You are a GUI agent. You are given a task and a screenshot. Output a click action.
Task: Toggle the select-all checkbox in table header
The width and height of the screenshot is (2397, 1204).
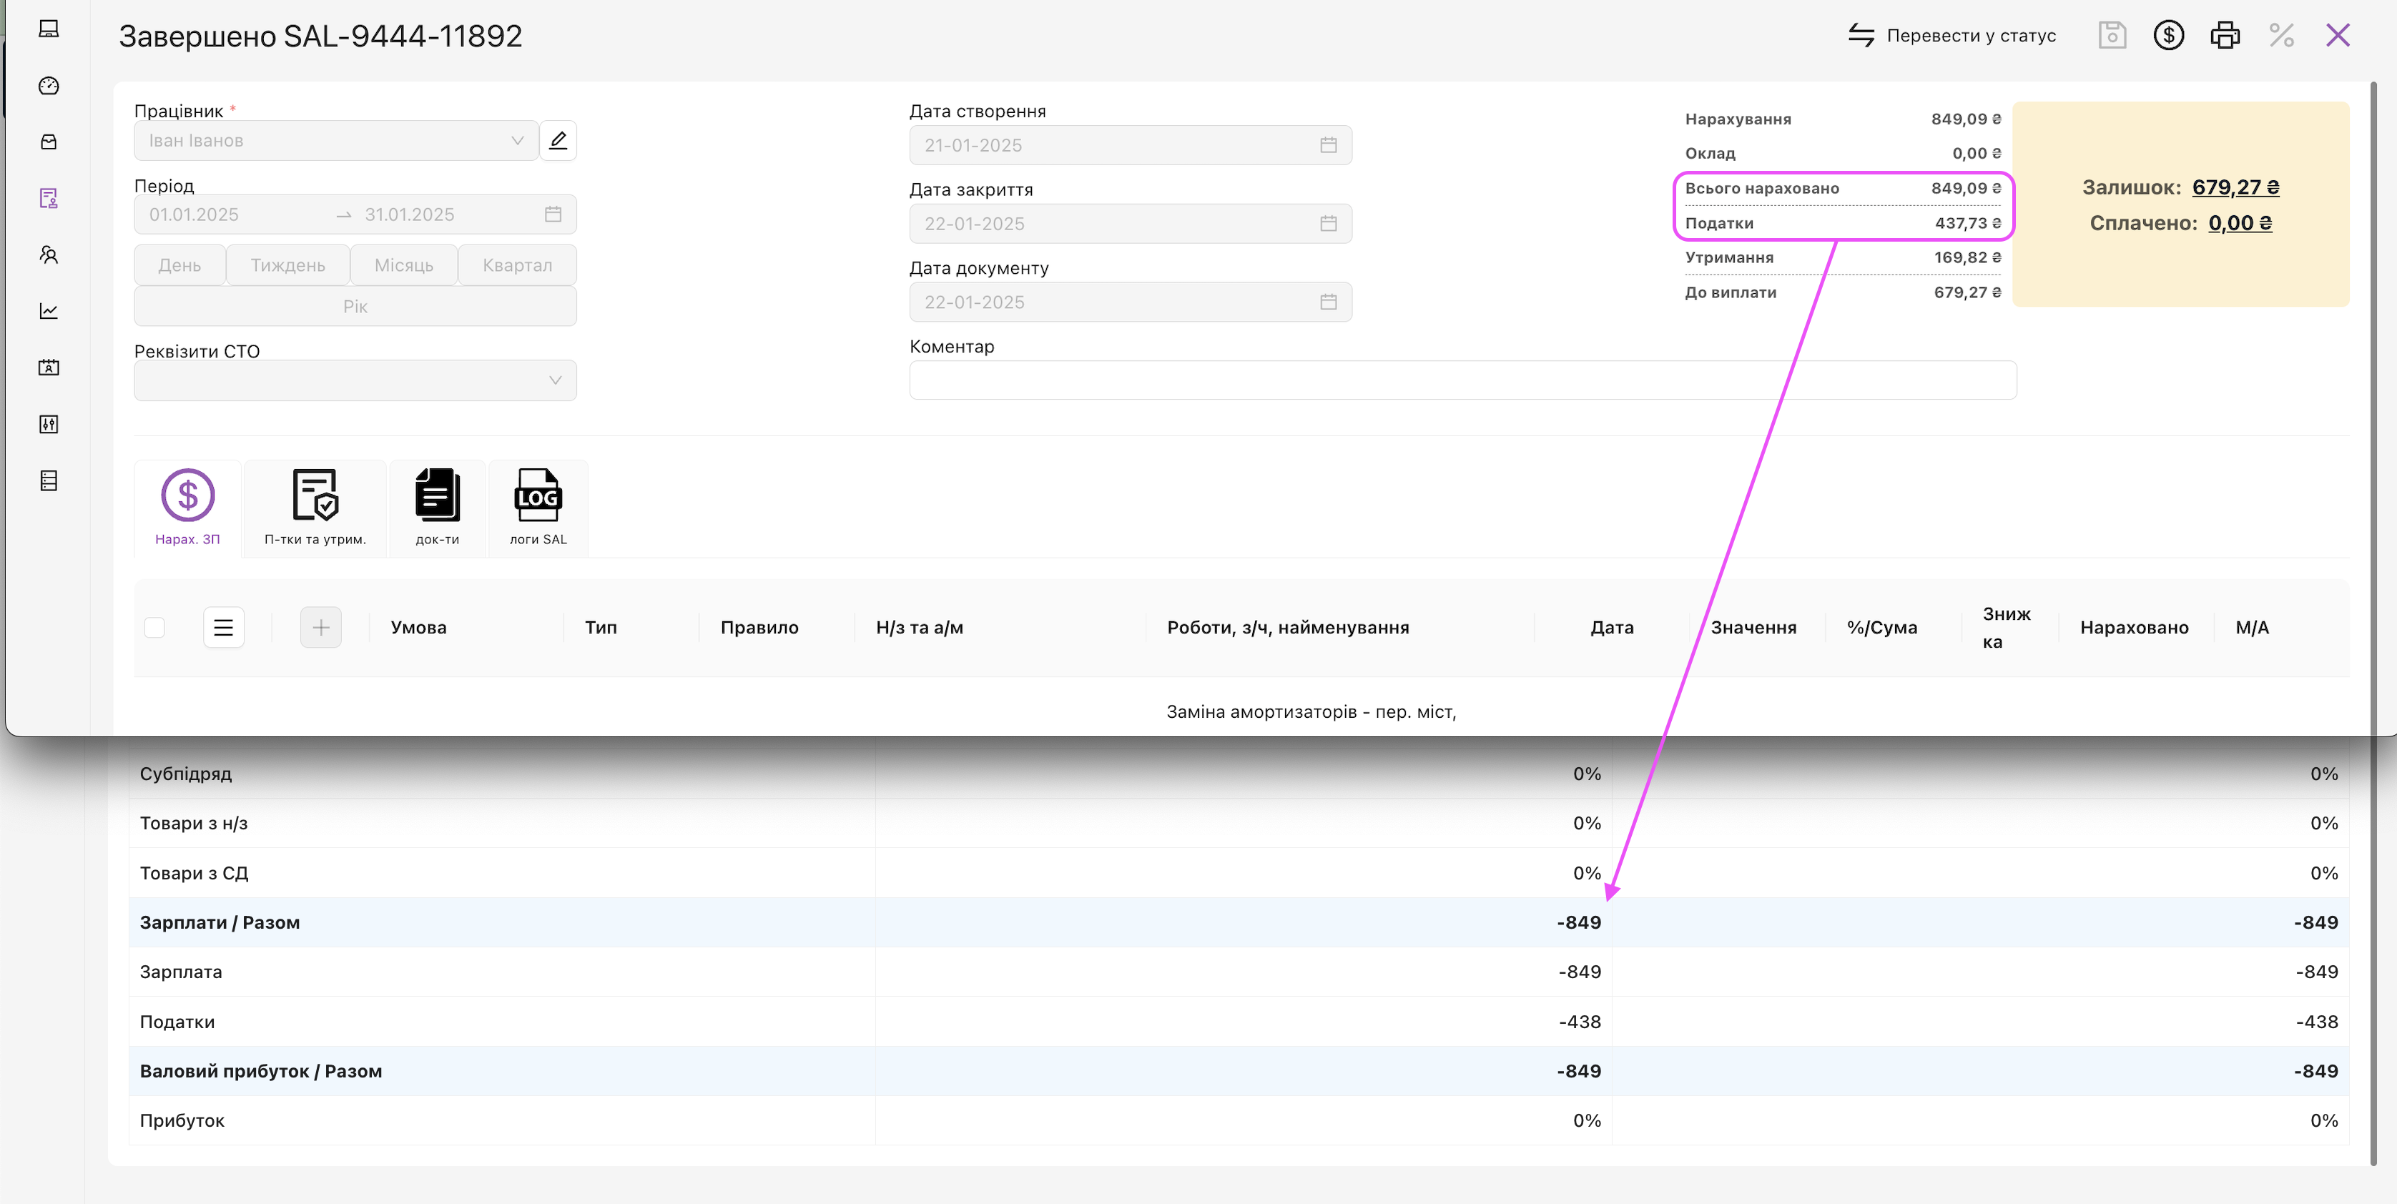click(155, 627)
